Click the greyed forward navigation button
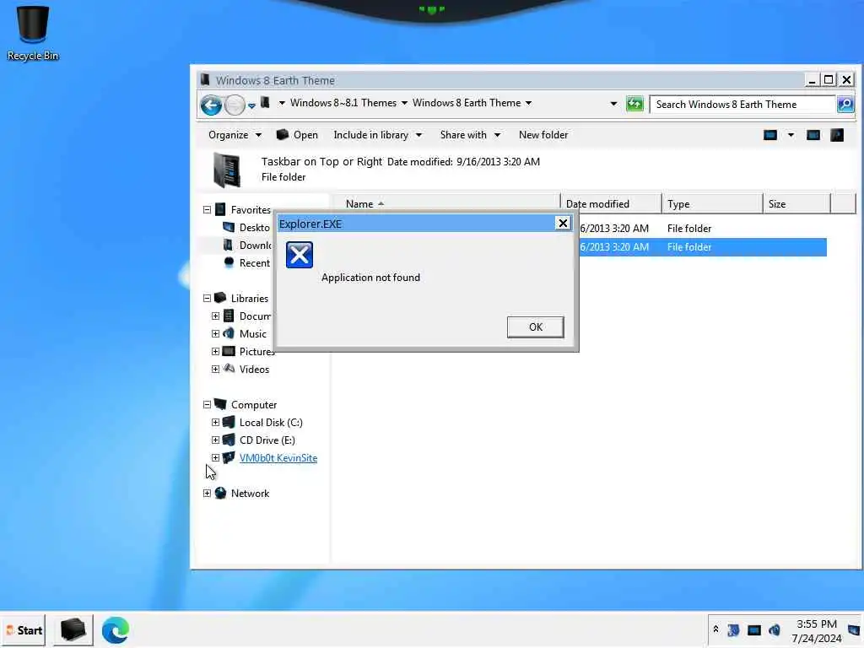864x648 pixels. click(x=235, y=105)
